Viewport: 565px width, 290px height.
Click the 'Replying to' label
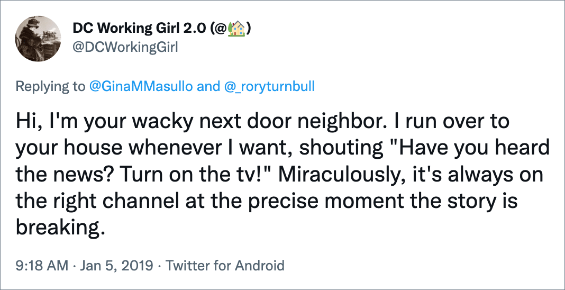tap(50, 86)
